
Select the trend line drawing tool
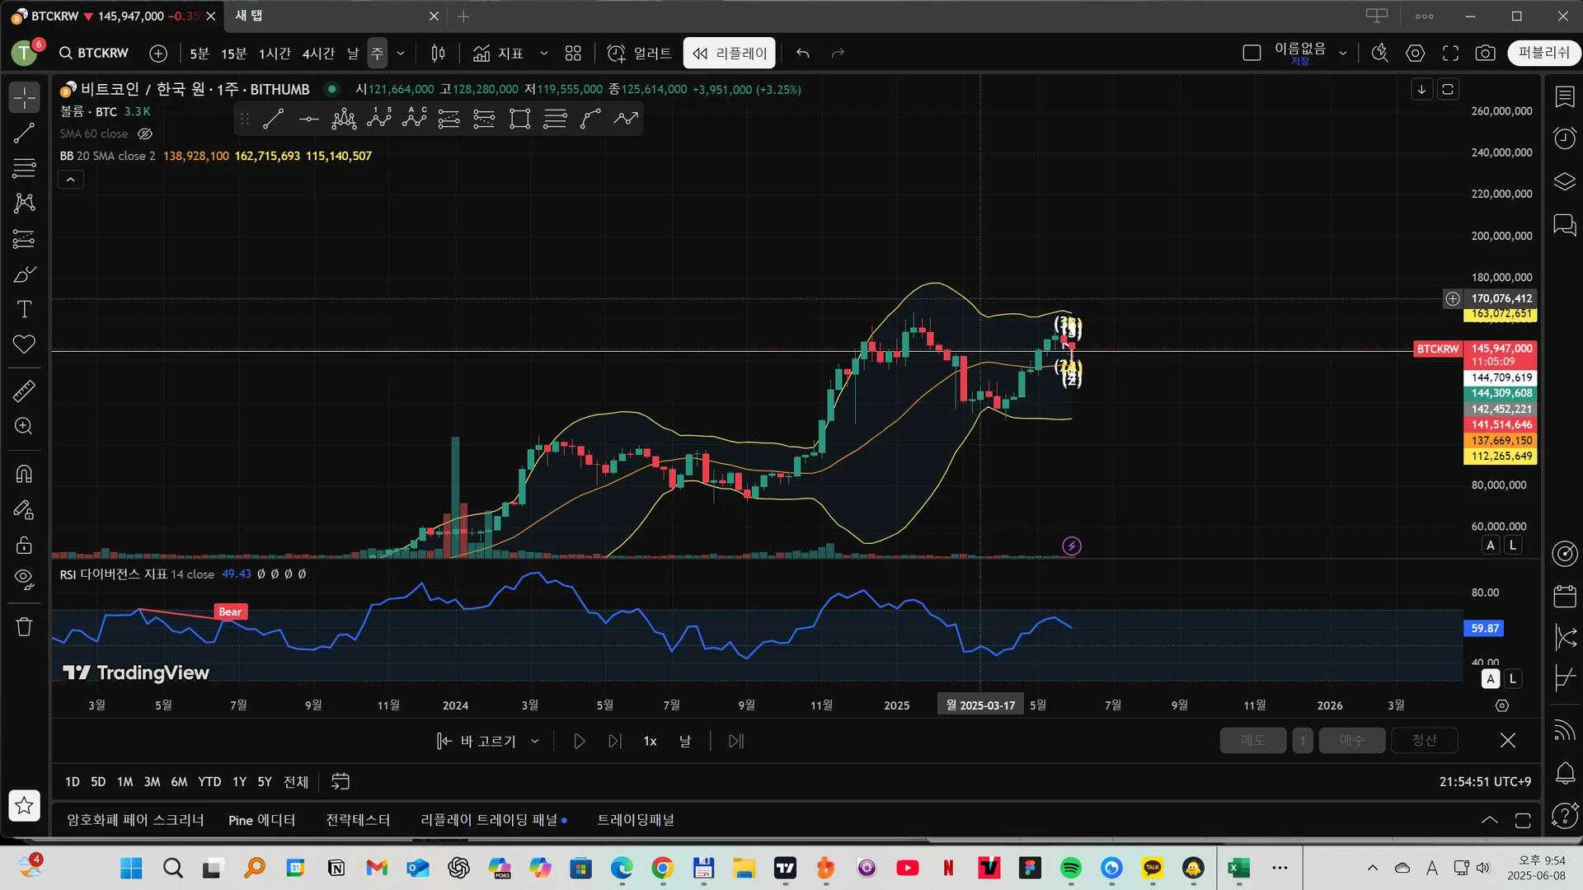pyautogui.click(x=25, y=133)
